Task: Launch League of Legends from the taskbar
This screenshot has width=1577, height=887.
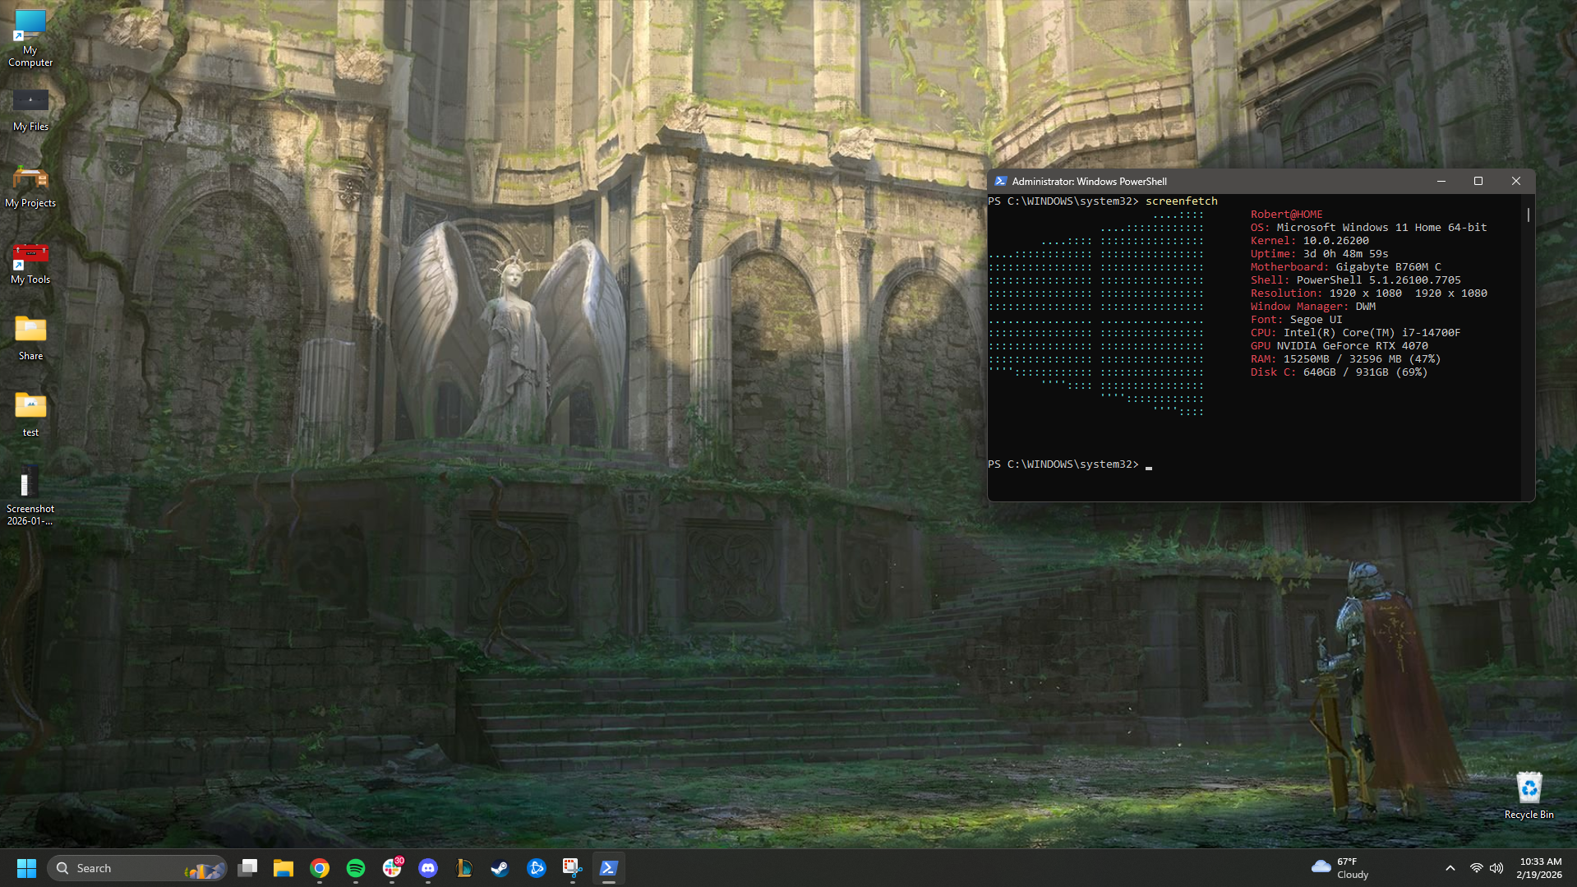Action: 464,868
